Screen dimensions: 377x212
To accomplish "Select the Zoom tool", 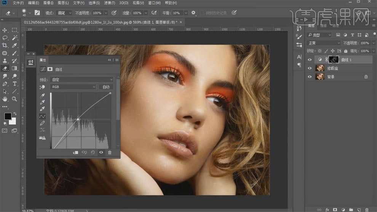I will click(x=14, y=99).
